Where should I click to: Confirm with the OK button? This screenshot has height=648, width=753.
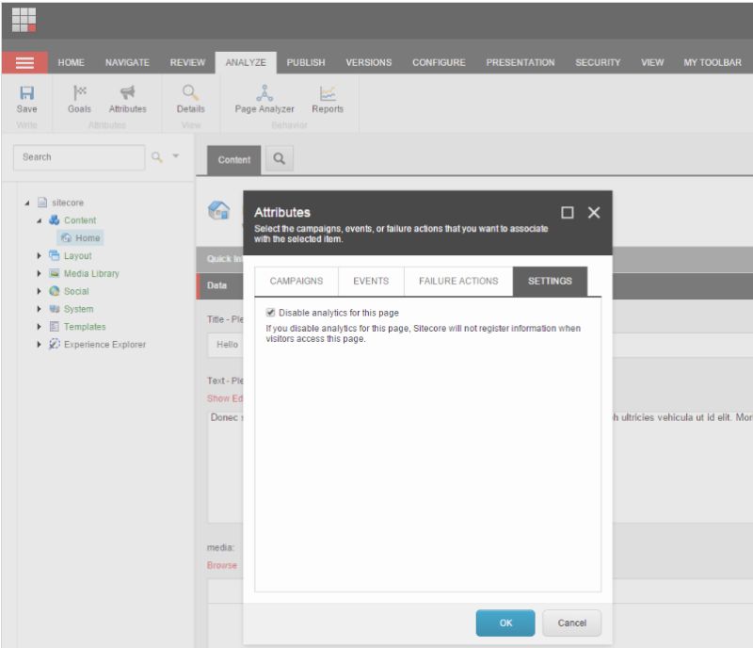tap(505, 623)
